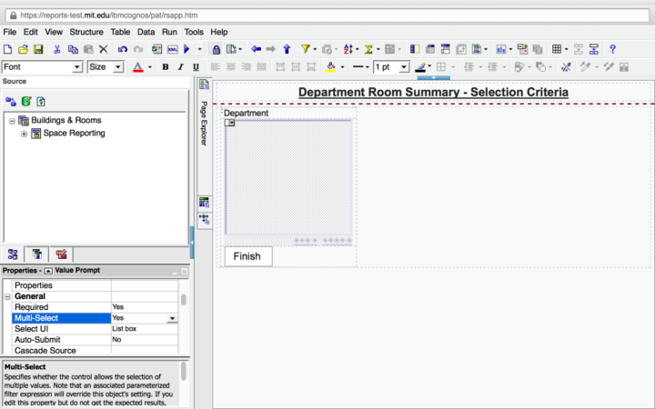Click the Help question mark icon
The width and height of the screenshot is (655, 409).
click(612, 49)
